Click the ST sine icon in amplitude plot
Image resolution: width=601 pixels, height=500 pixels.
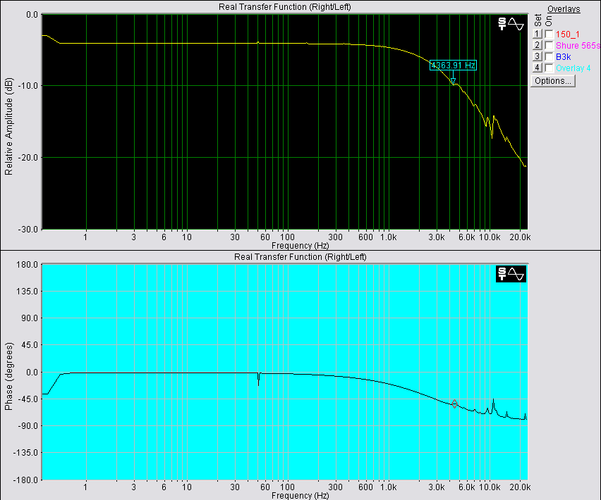point(511,24)
